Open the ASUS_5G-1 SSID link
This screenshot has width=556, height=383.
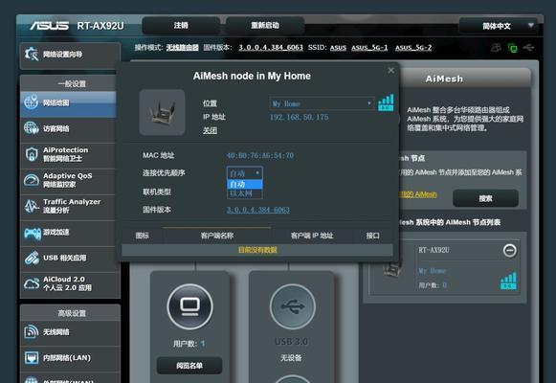tap(369, 48)
